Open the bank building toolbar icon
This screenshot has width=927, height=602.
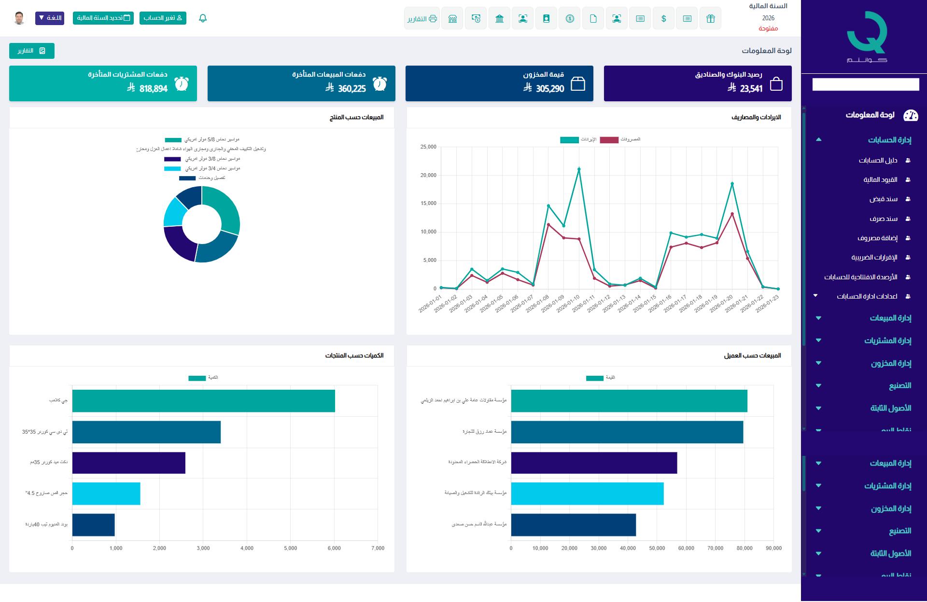coord(499,19)
